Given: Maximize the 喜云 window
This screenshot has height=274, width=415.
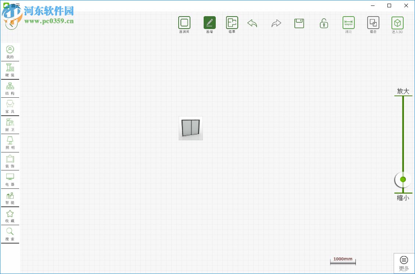Looking at the screenshot, I should (x=389, y=5).
